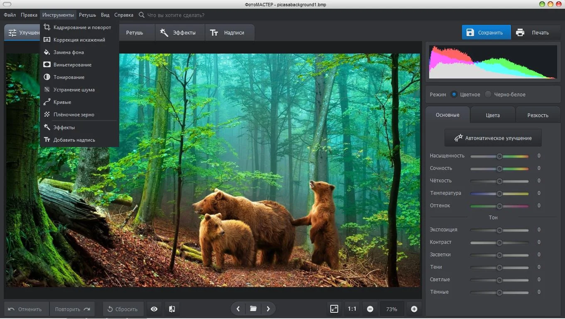Click the Температура slider handle
Screen dimensions: 565x319
pos(499,194)
